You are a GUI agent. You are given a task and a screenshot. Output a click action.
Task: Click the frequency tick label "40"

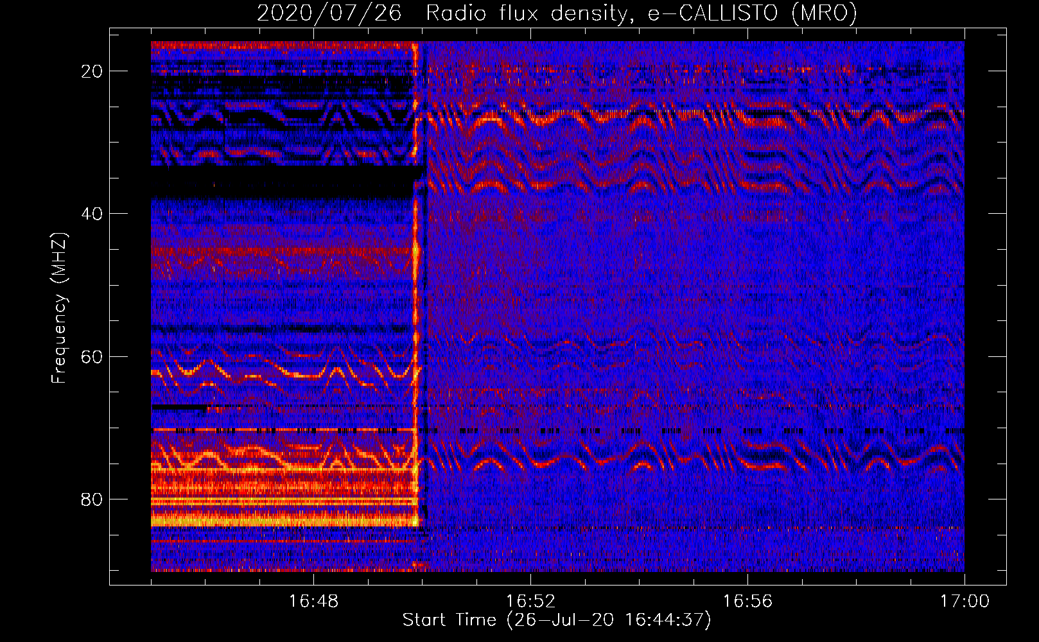tap(92, 214)
